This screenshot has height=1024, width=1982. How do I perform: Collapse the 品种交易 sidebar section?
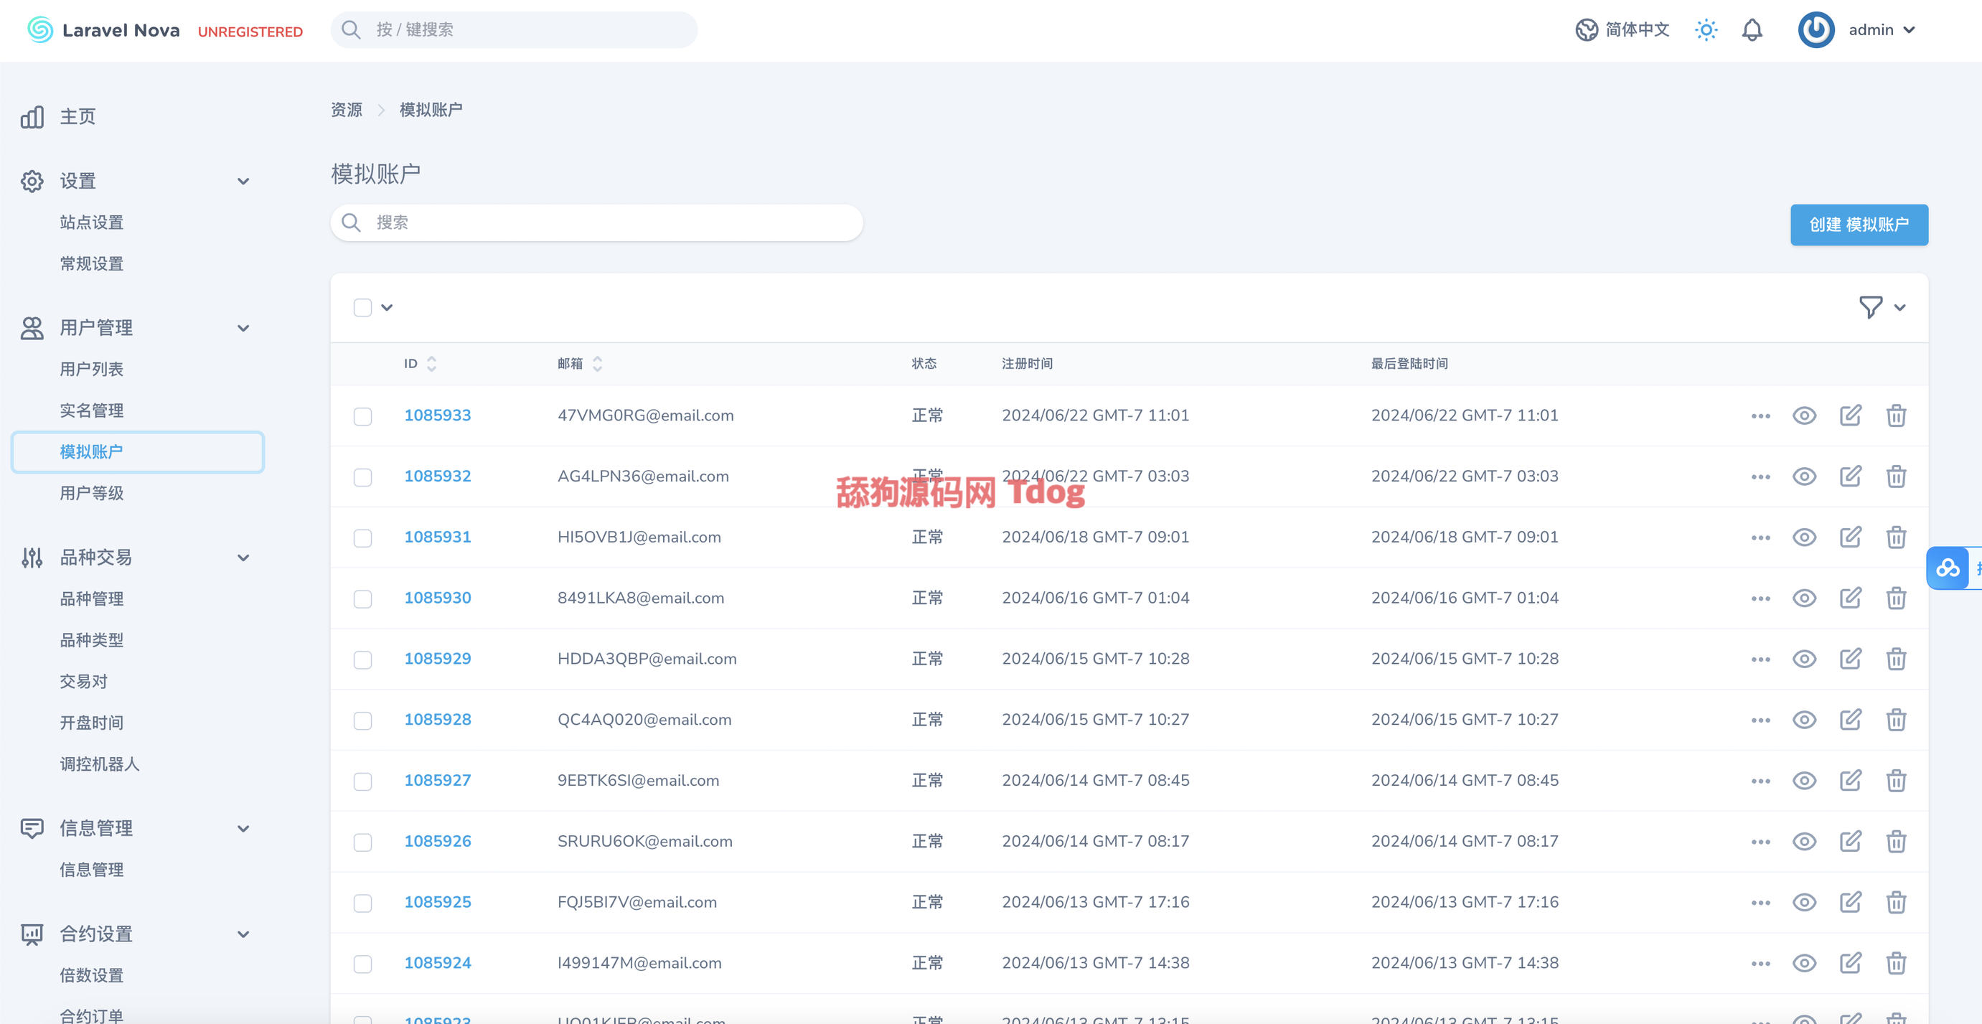click(x=243, y=557)
